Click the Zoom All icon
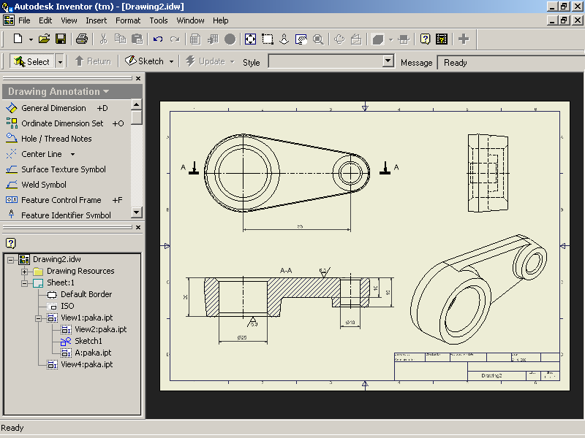Viewport: 585px width, 438px height. pos(250,39)
